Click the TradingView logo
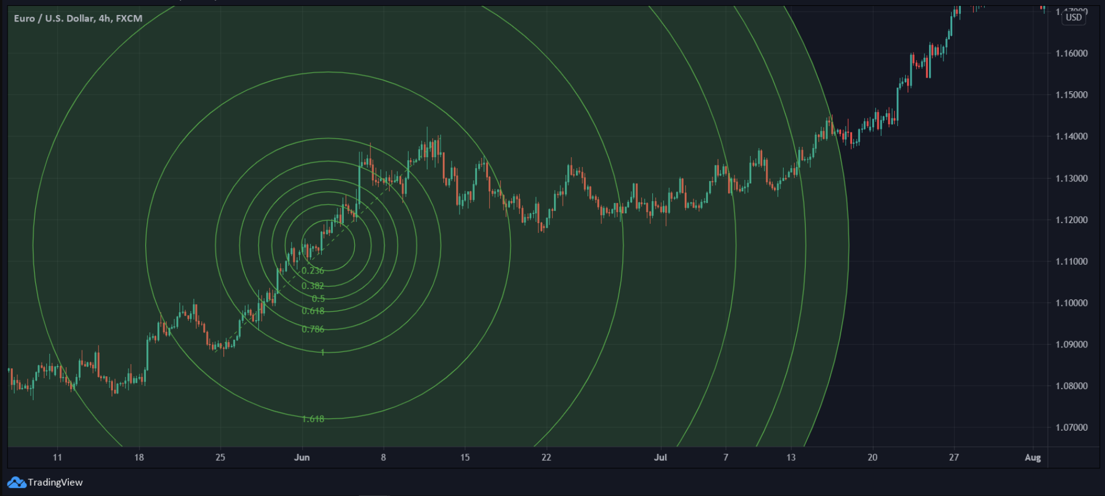Image resolution: width=1105 pixels, height=496 pixels. point(17,482)
